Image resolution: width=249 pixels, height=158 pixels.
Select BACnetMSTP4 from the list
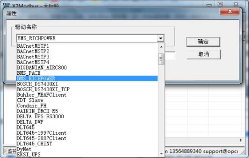[x=87, y=62]
